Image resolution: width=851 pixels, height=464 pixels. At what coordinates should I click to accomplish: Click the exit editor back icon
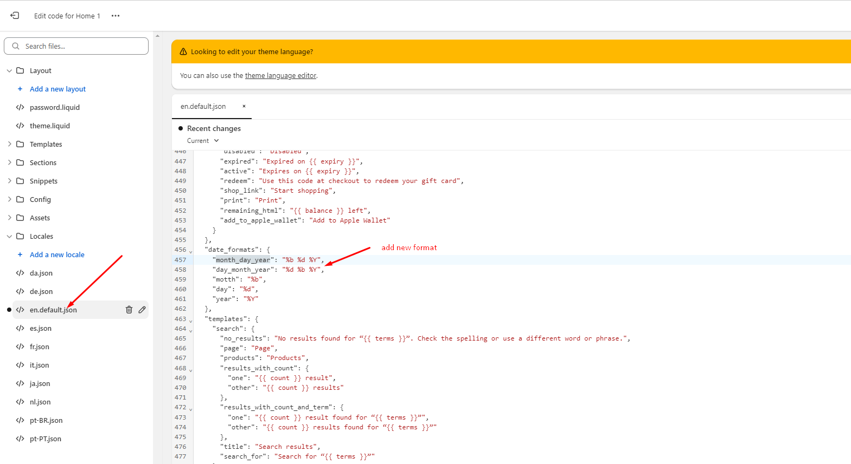point(15,16)
